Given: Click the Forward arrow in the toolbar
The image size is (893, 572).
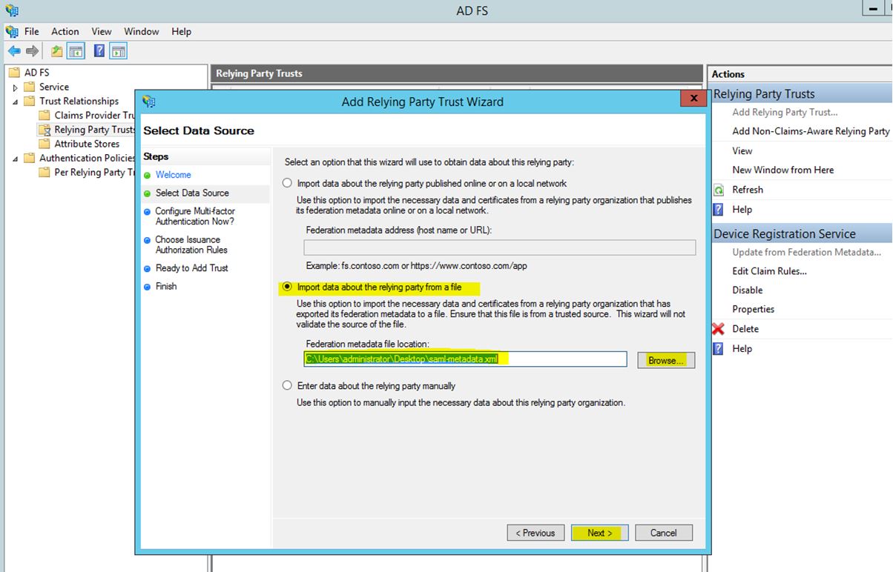Looking at the screenshot, I should click(32, 51).
